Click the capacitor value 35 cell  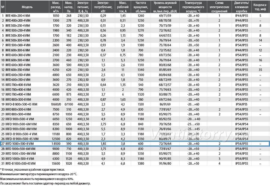tap(260, 70)
